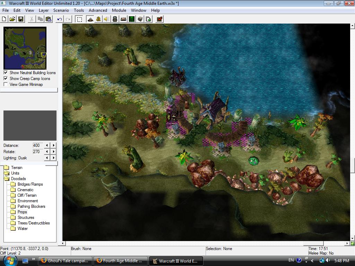This screenshot has width=355, height=266.
Task: Click the Paste clipboard icon
Action: point(49,19)
